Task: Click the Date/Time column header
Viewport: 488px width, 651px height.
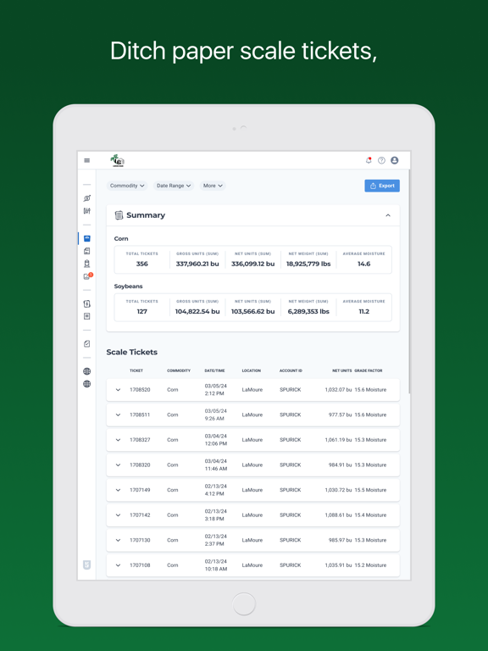Action: pyautogui.click(x=214, y=370)
